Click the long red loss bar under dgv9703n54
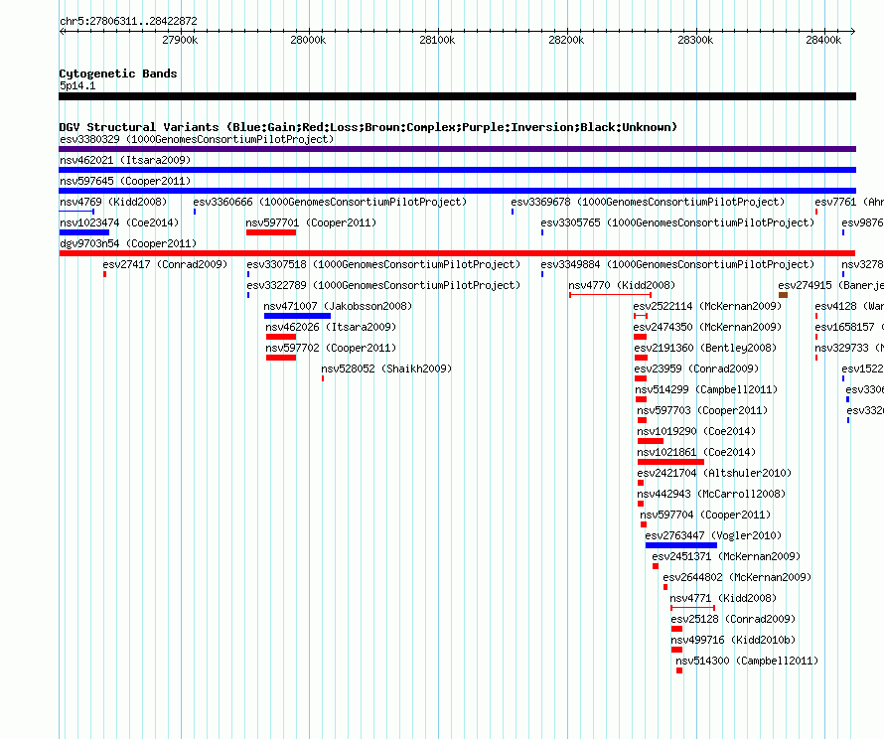The image size is (884, 739). [457, 253]
